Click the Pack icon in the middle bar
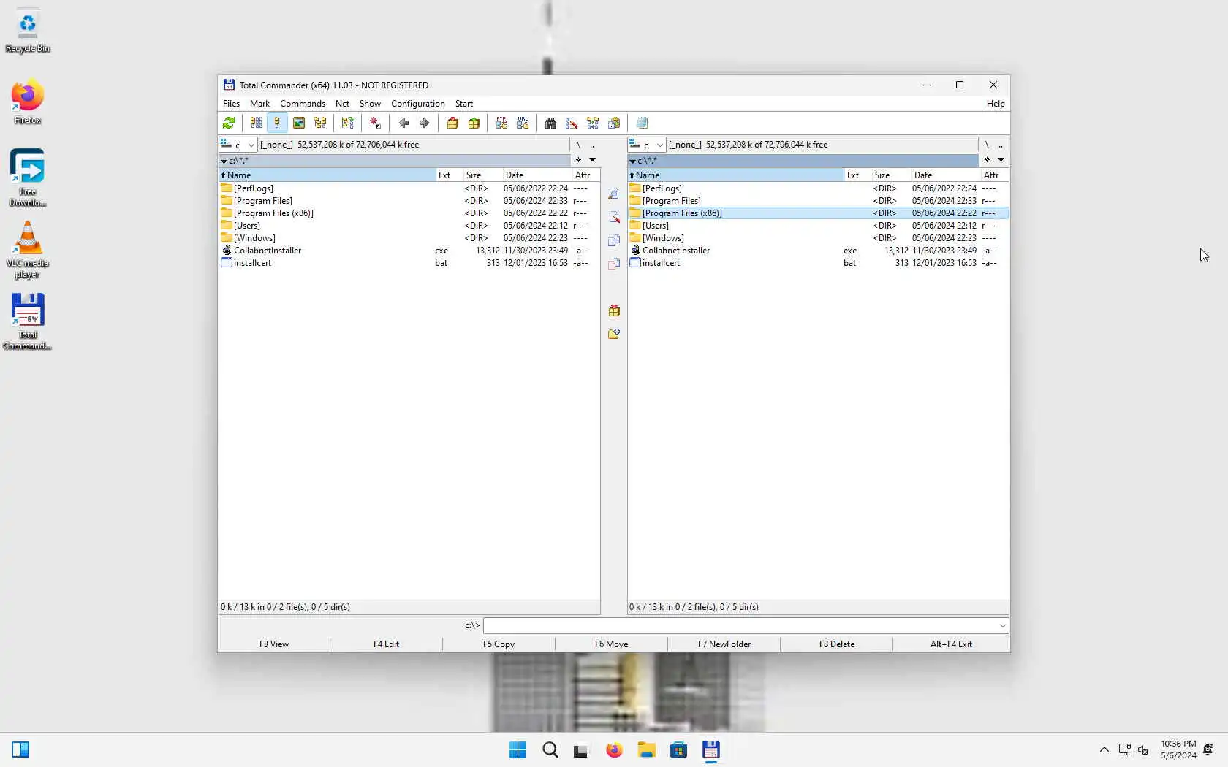Image resolution: width=1228 pixels, height=767 pixels. point(614,310)
